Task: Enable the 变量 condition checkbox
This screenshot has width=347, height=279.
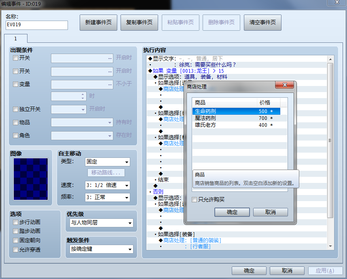Action: tap(15, 84)
